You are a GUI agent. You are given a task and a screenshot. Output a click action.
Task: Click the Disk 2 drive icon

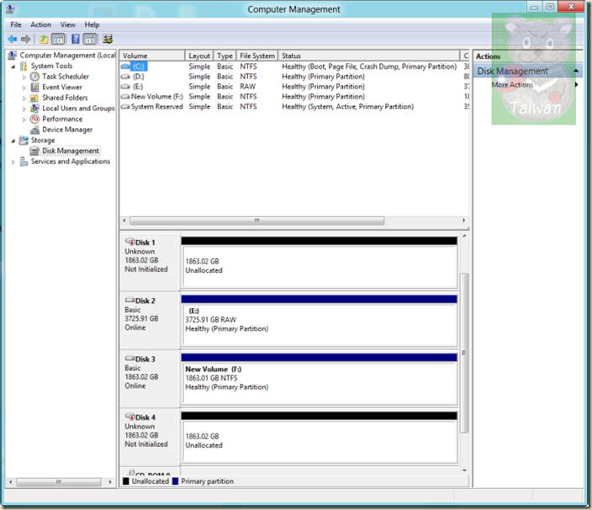pos(129,300)
